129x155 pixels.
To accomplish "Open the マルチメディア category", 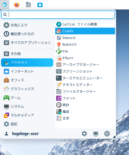I will tap(27, 115).
